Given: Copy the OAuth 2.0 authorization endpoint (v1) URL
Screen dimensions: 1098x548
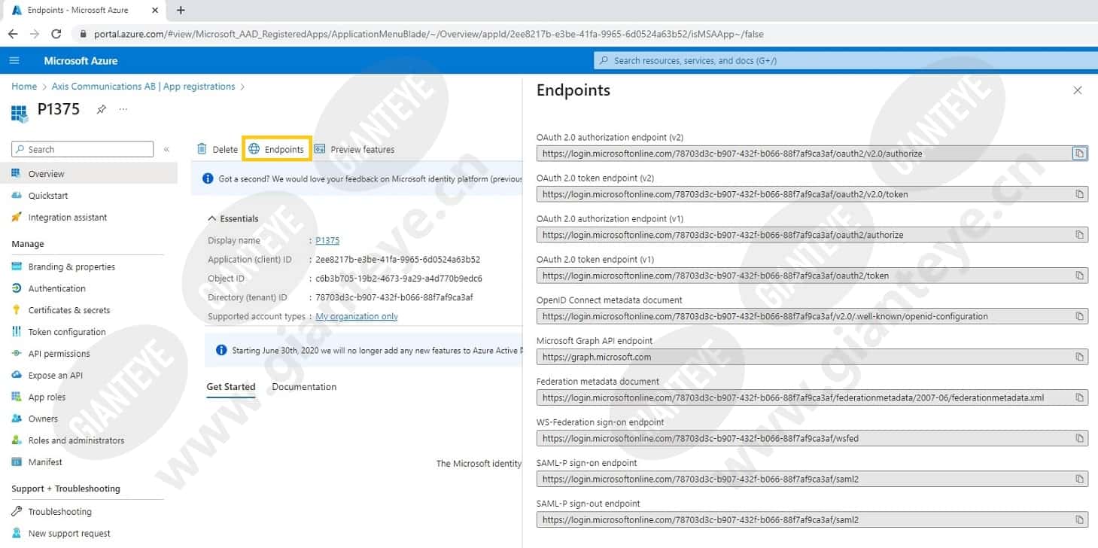Looking at the screenshot, I should tap(1079, 235).
